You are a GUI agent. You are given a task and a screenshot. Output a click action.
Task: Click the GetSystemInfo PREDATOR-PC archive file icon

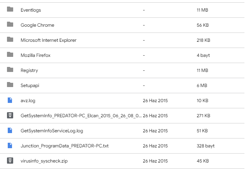[10, 115]
